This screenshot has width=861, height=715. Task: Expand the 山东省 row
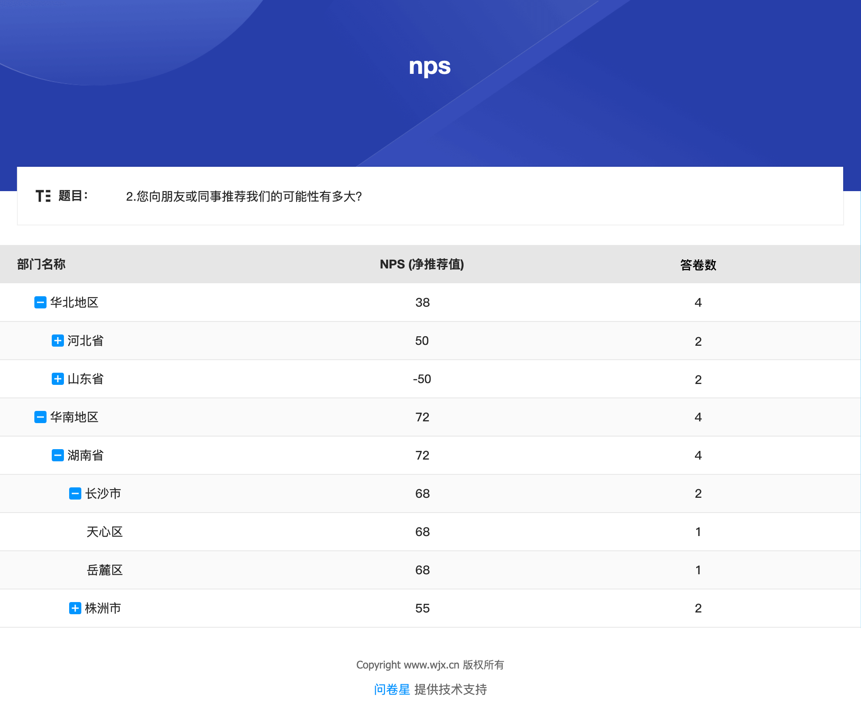(x=57, y=379)
